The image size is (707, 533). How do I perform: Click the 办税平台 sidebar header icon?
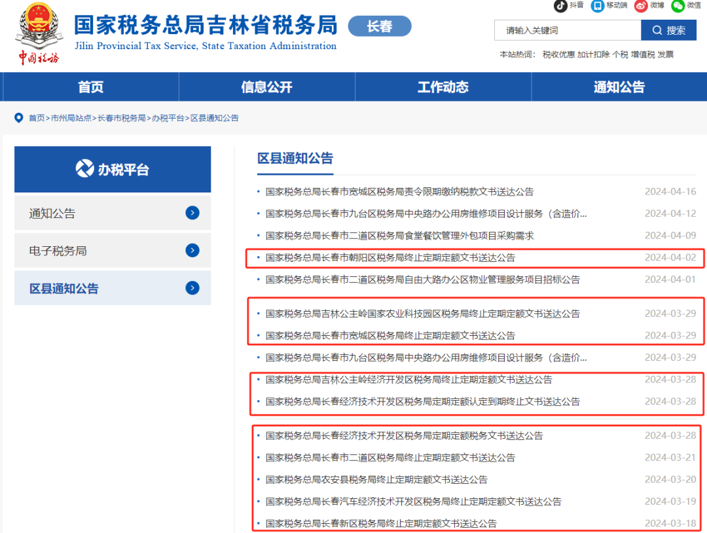click(x=84, y=169)
